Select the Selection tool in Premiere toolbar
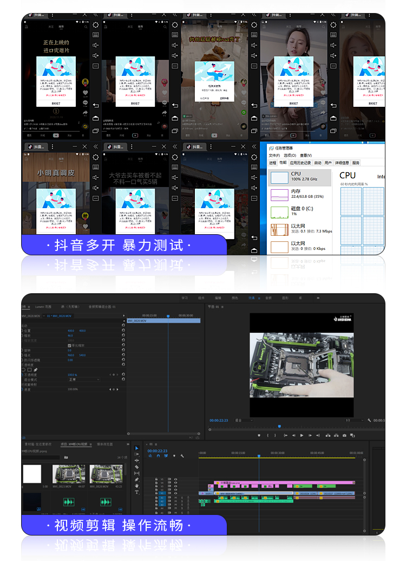The image size is (406, 561). pos(136,448)
